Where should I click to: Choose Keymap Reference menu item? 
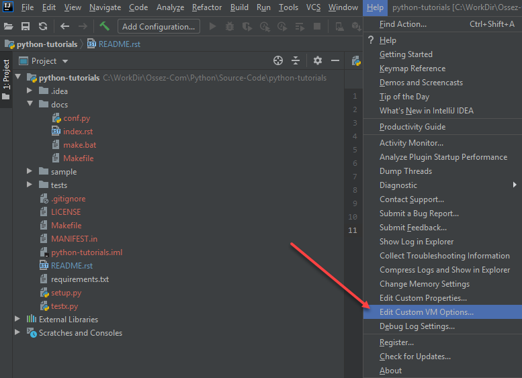click(443, 68)
